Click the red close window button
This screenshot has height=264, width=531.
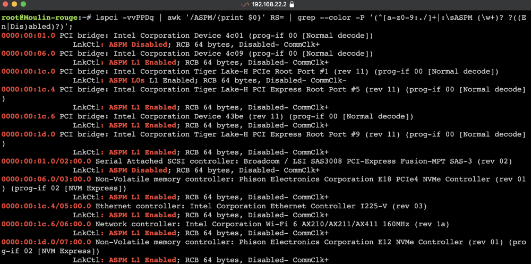click(5, 5)
